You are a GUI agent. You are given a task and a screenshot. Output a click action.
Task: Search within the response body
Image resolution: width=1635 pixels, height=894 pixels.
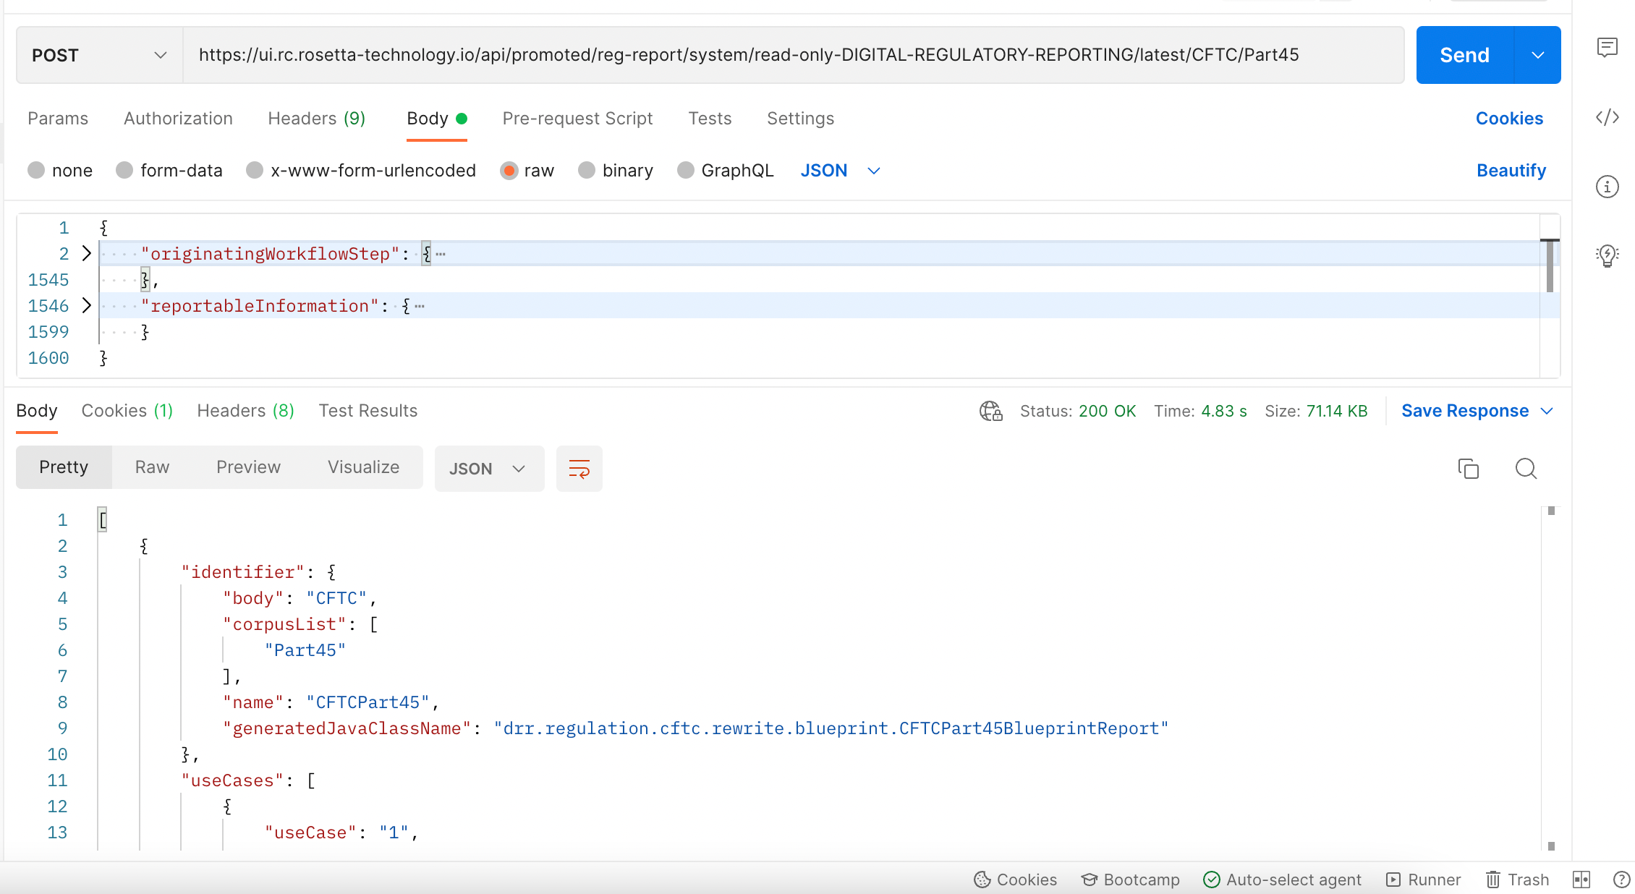(1526, 469)
